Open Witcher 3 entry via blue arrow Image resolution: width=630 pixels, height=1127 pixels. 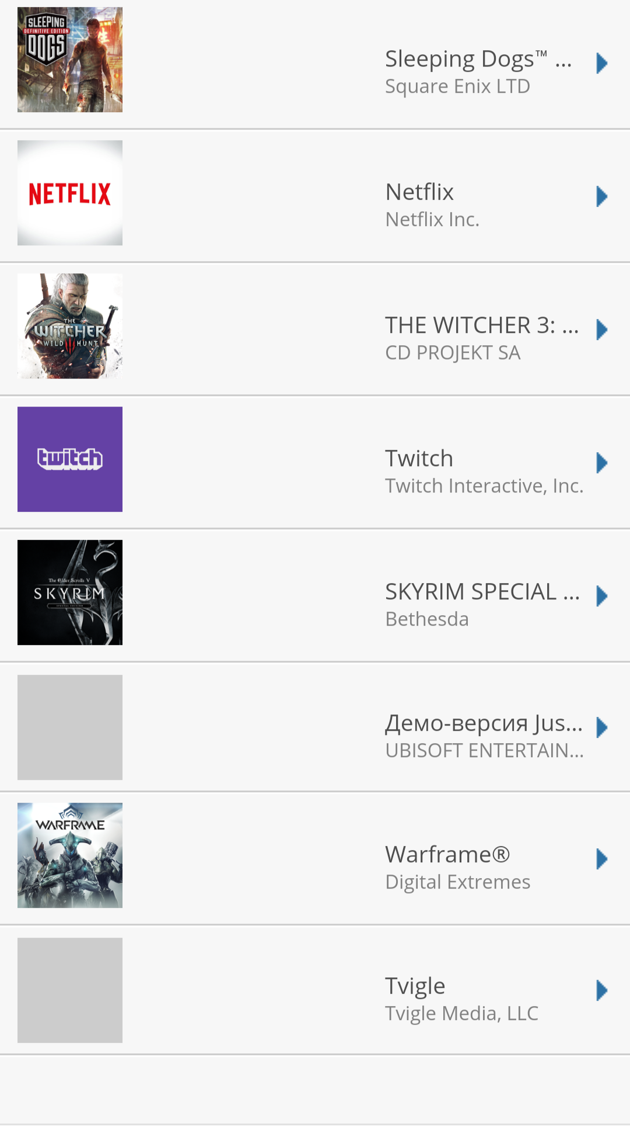click(x=602, y=330)
